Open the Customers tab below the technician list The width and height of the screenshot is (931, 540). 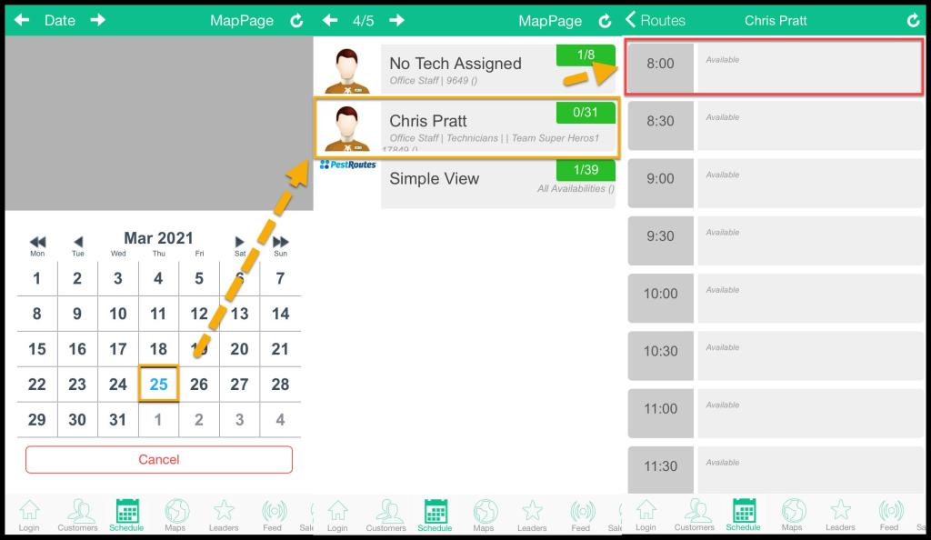point(386,515)
